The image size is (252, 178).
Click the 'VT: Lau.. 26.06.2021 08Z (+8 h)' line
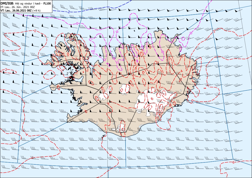(x=21, y=11)
